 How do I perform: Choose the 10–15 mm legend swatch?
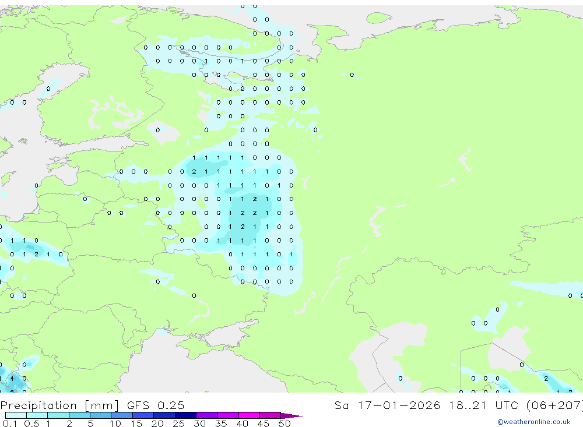[122, 416]
